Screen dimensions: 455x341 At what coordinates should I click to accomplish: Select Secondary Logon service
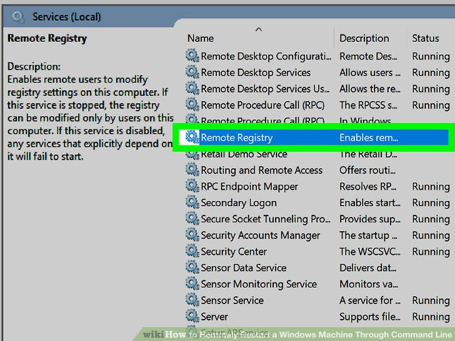coord(239,203)
